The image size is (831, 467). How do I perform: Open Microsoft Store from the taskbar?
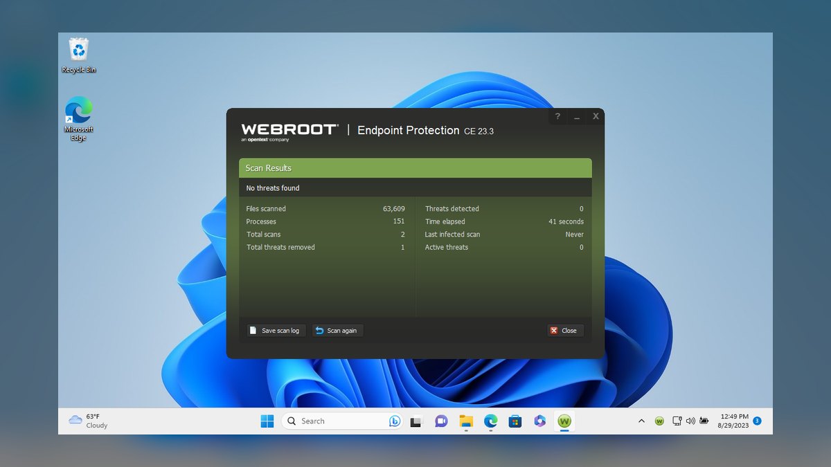point(515,421)
